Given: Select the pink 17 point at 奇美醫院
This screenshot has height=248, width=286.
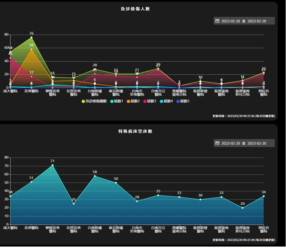Looking at the screenshot, I should (32, 77).
